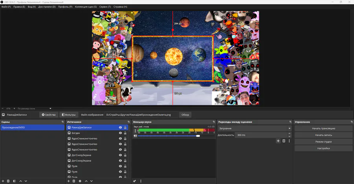Screen dimensions: 354x184
Task: Toggle lock on Богдан source
Action: (125, 133)
